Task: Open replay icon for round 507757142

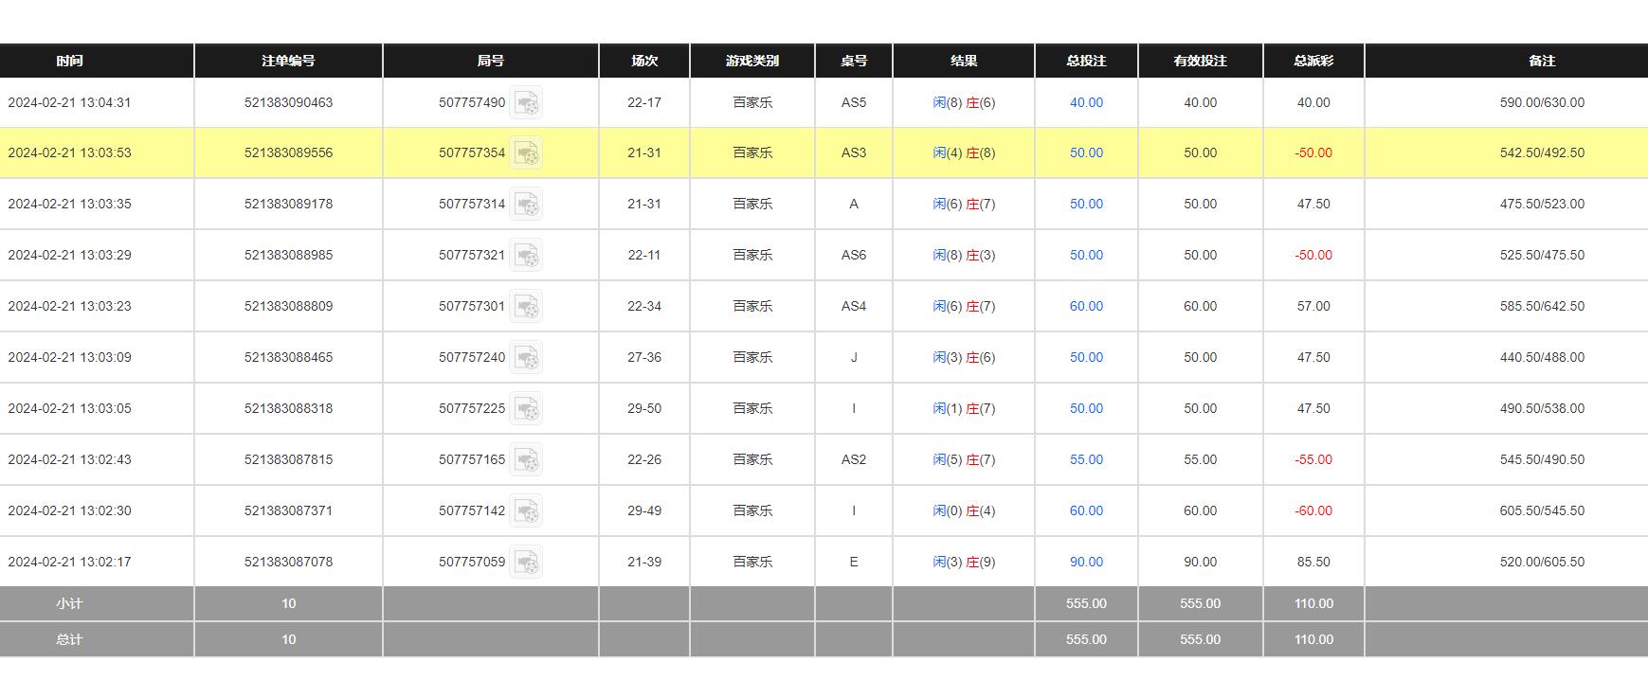Action: click(x=526, y=510)
